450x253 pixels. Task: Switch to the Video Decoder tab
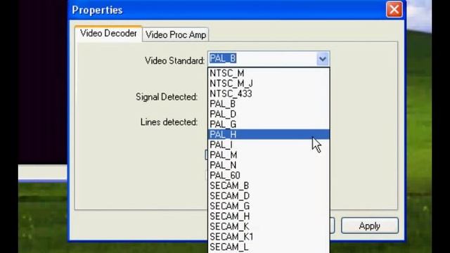click(108, 34)
